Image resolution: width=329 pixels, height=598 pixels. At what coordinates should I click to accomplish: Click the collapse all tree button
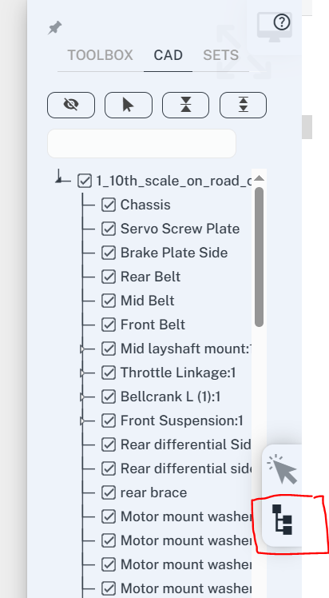186,105
